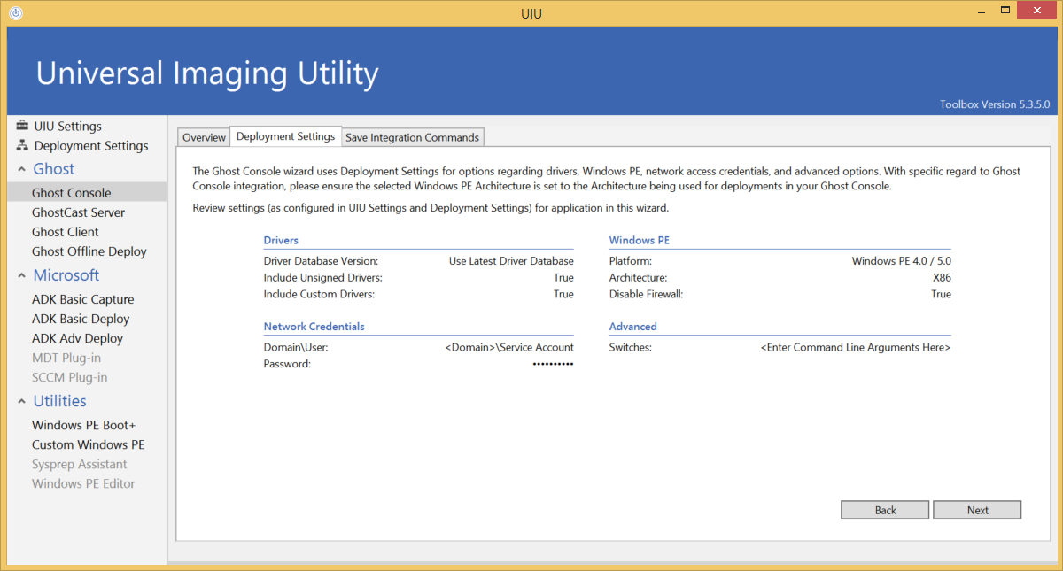Click the Network Credentials section header
The width and height of the screenshot is (1063, 571).
[314, 327]
